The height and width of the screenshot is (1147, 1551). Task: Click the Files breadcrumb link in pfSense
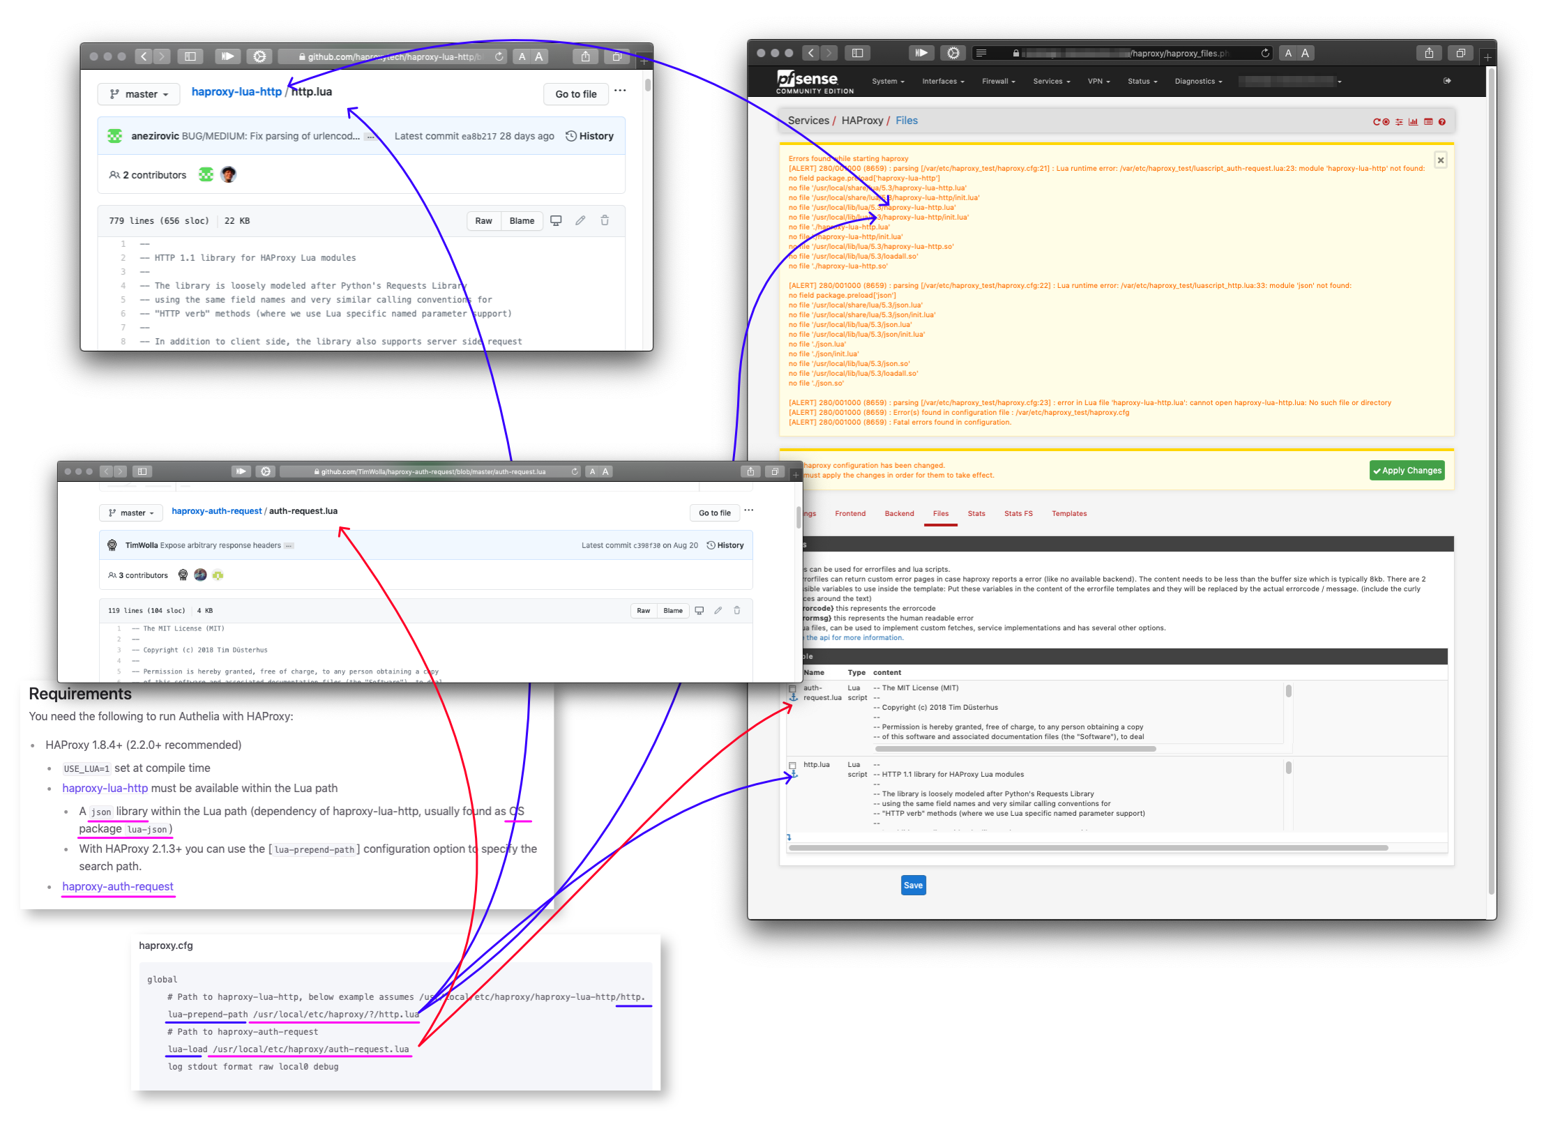coord(907,121)
